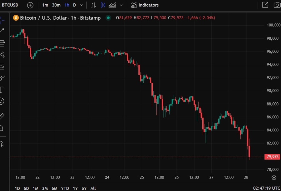This screenshot has height=191, width=281.
Task: Open chart settings gear icon
Action: click(274, 178)
